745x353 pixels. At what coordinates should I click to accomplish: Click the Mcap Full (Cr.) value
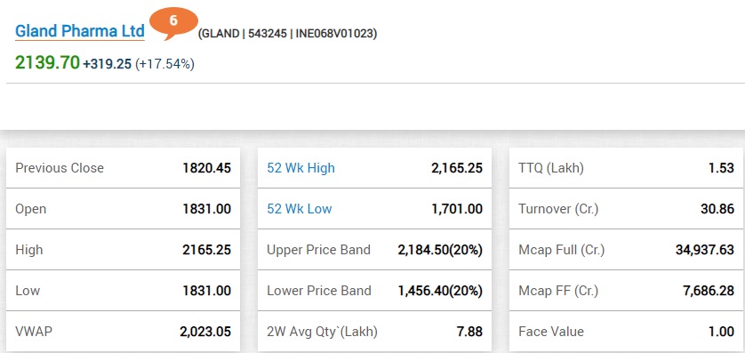pos(705,250)
